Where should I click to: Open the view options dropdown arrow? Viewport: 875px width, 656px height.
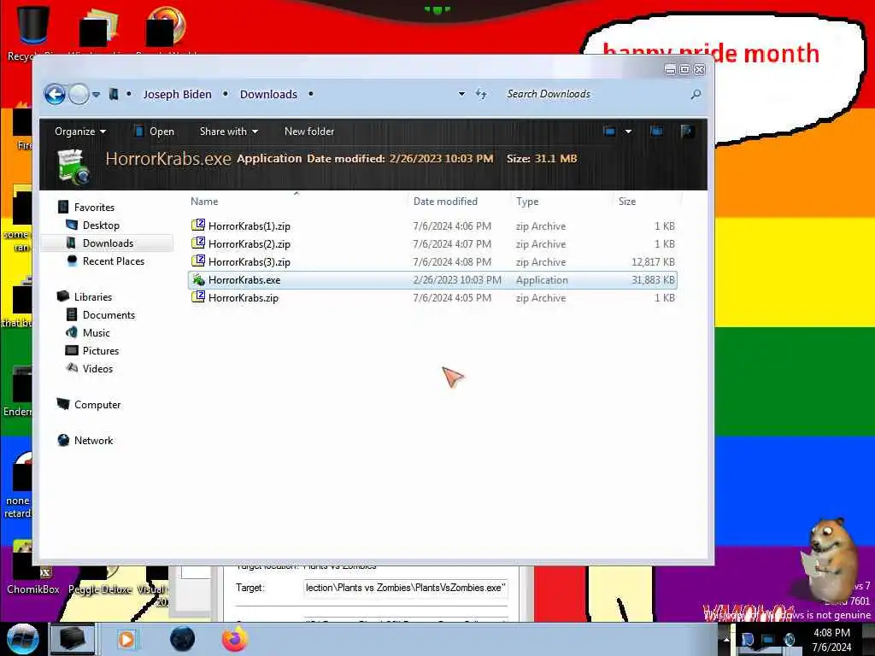pos(628,132)
